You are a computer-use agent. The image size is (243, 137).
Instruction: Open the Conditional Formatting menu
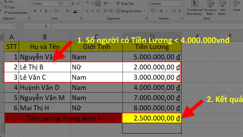195,8
